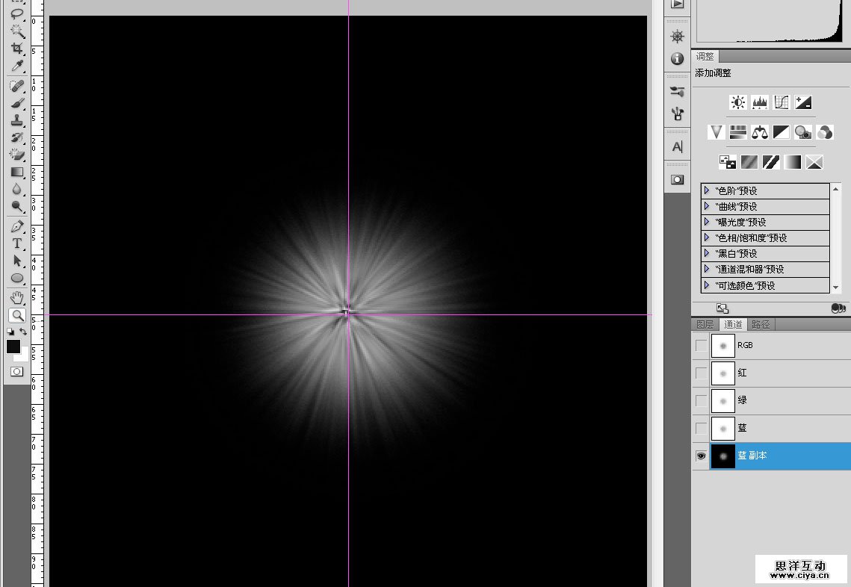The height and width of the screenshot is (587, 851).
Task: Select the Gradient tool
Action: coord(16,172)
